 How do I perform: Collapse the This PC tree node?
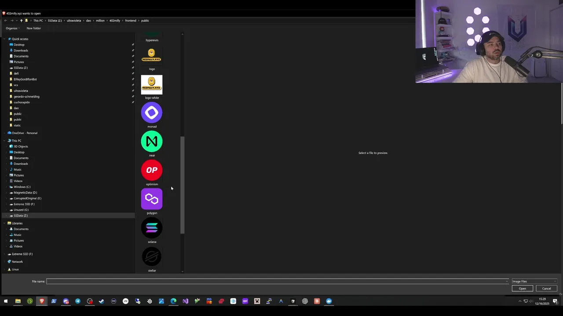point(5,141)
